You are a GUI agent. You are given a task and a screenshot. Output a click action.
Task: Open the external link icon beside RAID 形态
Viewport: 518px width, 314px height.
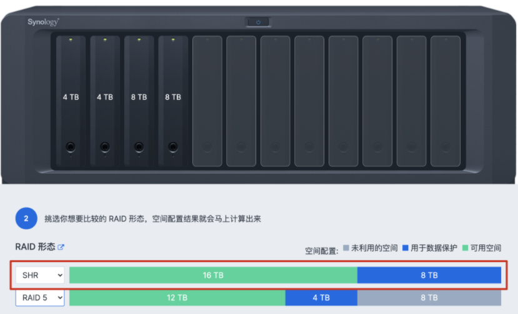pyautogui.click(x=61, y=247)
